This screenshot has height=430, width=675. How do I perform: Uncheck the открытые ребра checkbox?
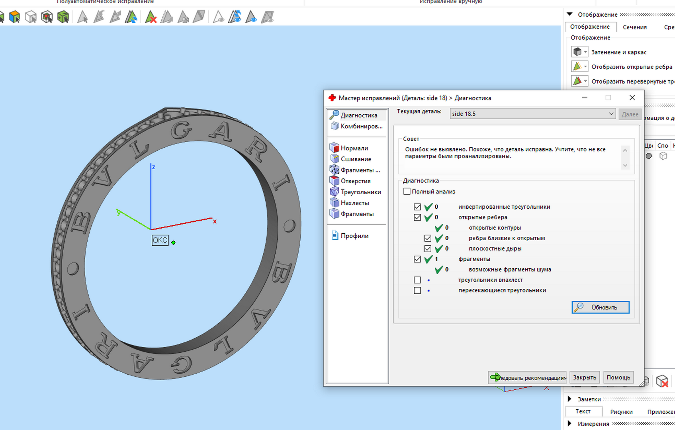[417, 217]
